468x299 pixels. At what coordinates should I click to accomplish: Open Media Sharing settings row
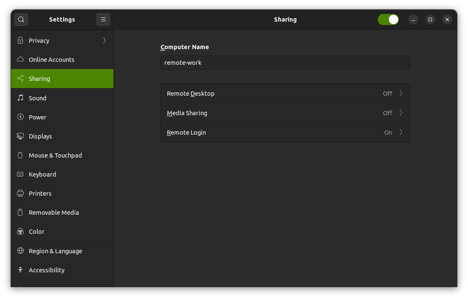285,113
